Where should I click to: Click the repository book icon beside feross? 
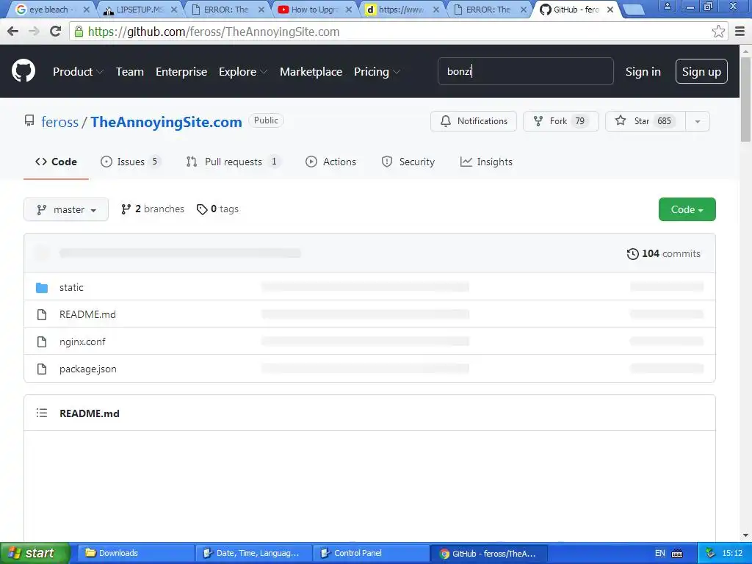29,121
